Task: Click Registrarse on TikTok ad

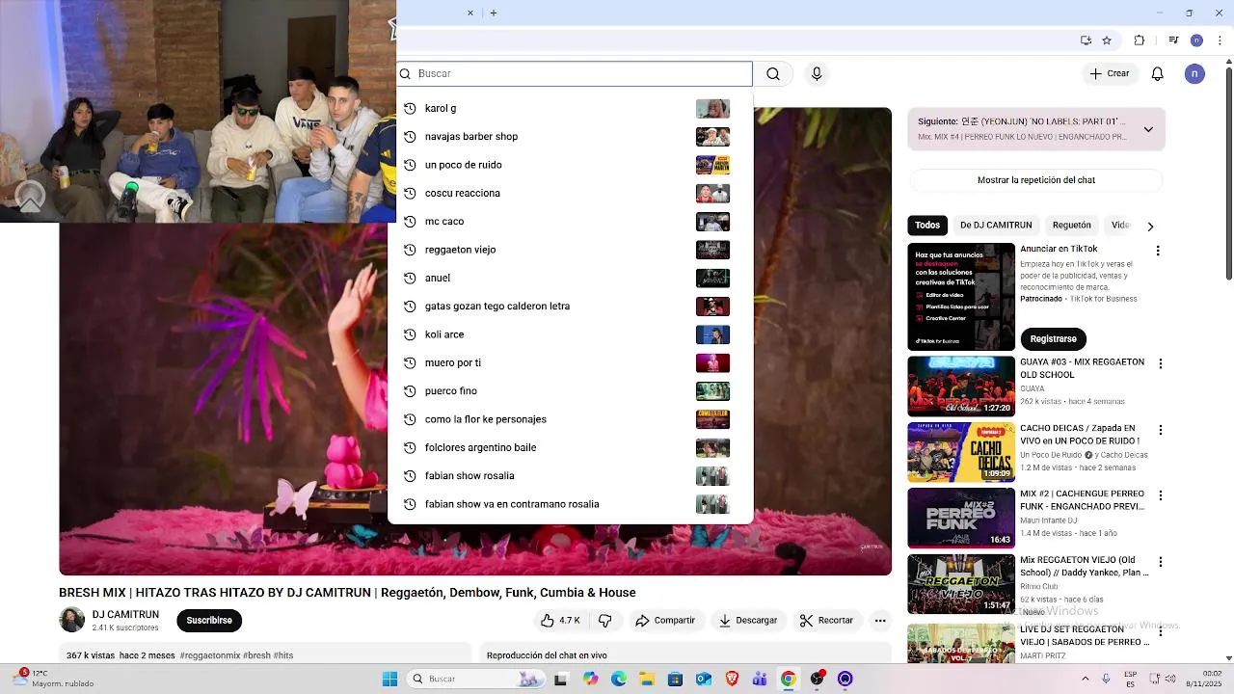Action: coord(1053,339)
